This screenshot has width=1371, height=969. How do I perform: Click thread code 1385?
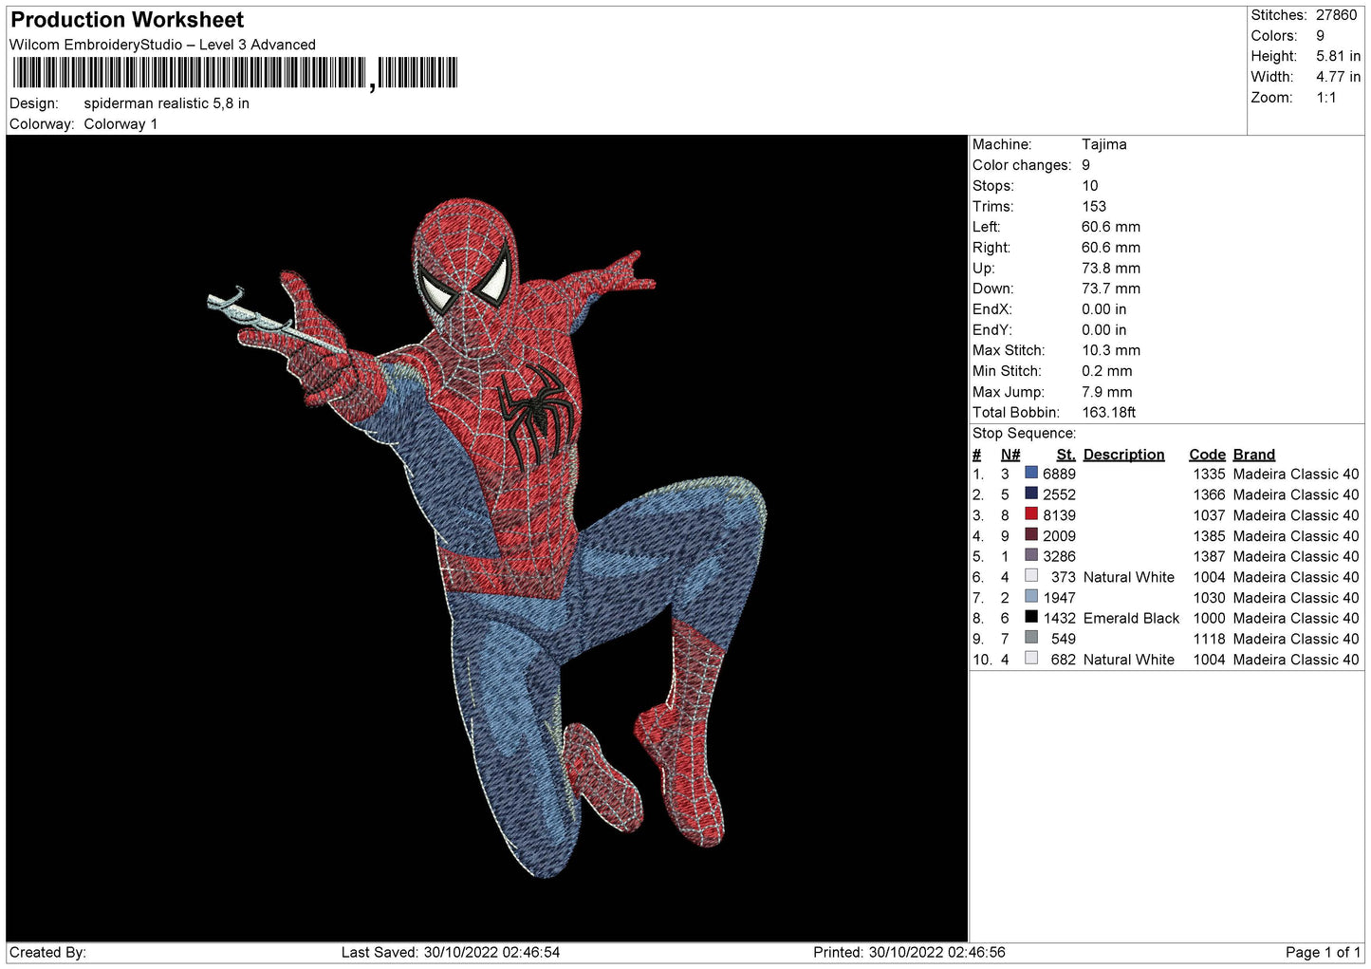(1209, 536)
